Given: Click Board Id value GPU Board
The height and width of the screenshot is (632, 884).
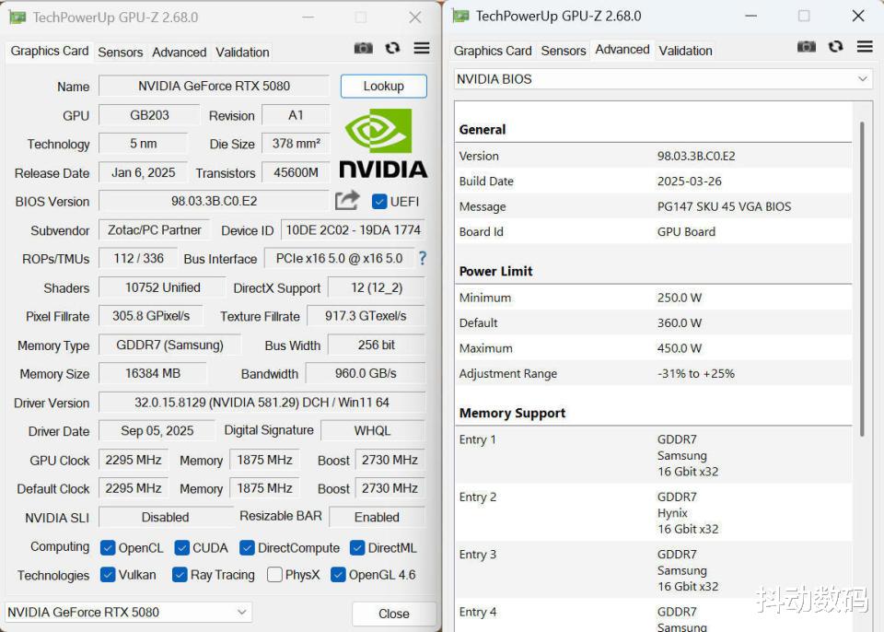Looking at the screenshot, I should 686,232.
